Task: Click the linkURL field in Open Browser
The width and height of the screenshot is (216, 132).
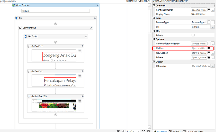Action: [x=56, y=11]
